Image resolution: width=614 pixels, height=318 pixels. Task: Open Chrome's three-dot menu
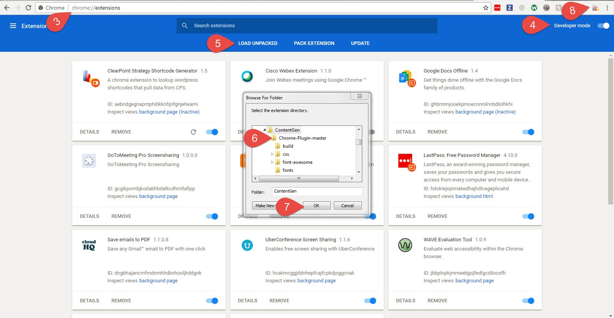click(607, 8)
